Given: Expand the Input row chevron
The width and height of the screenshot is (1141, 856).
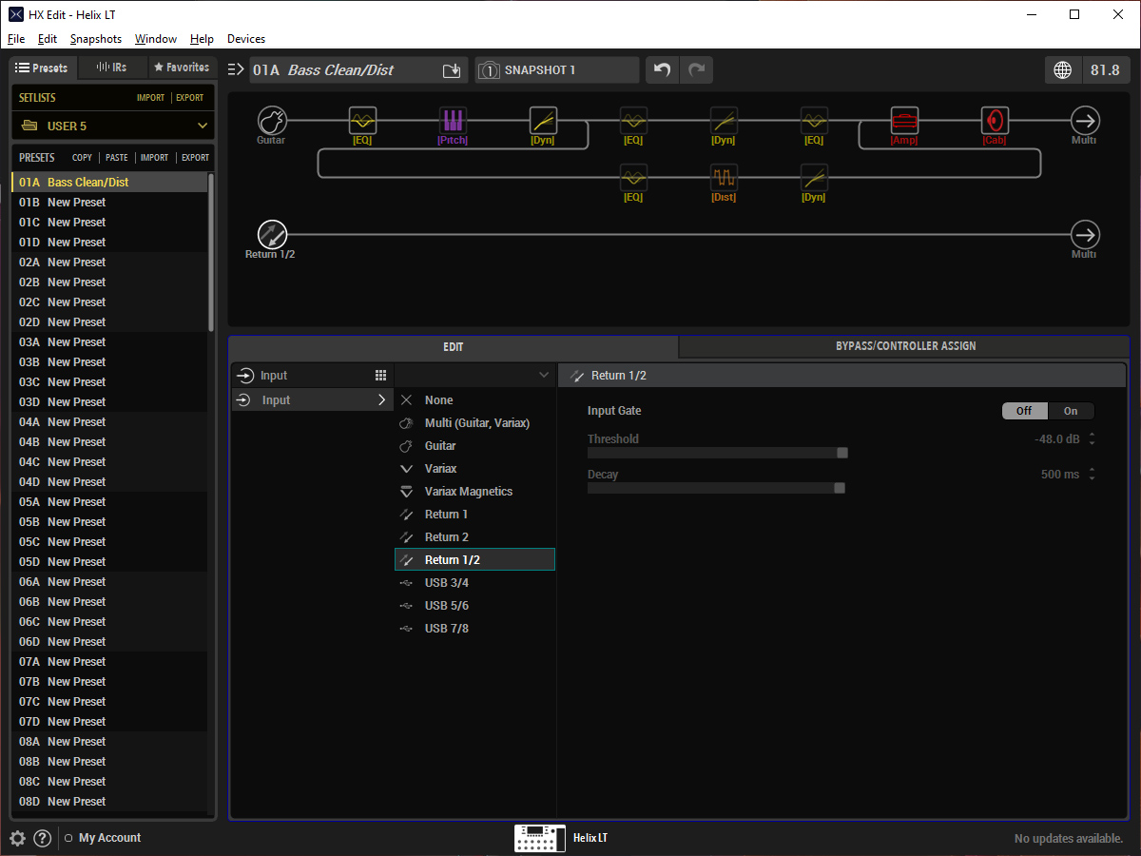Looking at the screenshot, I should pyautogui.click(x=382, y=400).
